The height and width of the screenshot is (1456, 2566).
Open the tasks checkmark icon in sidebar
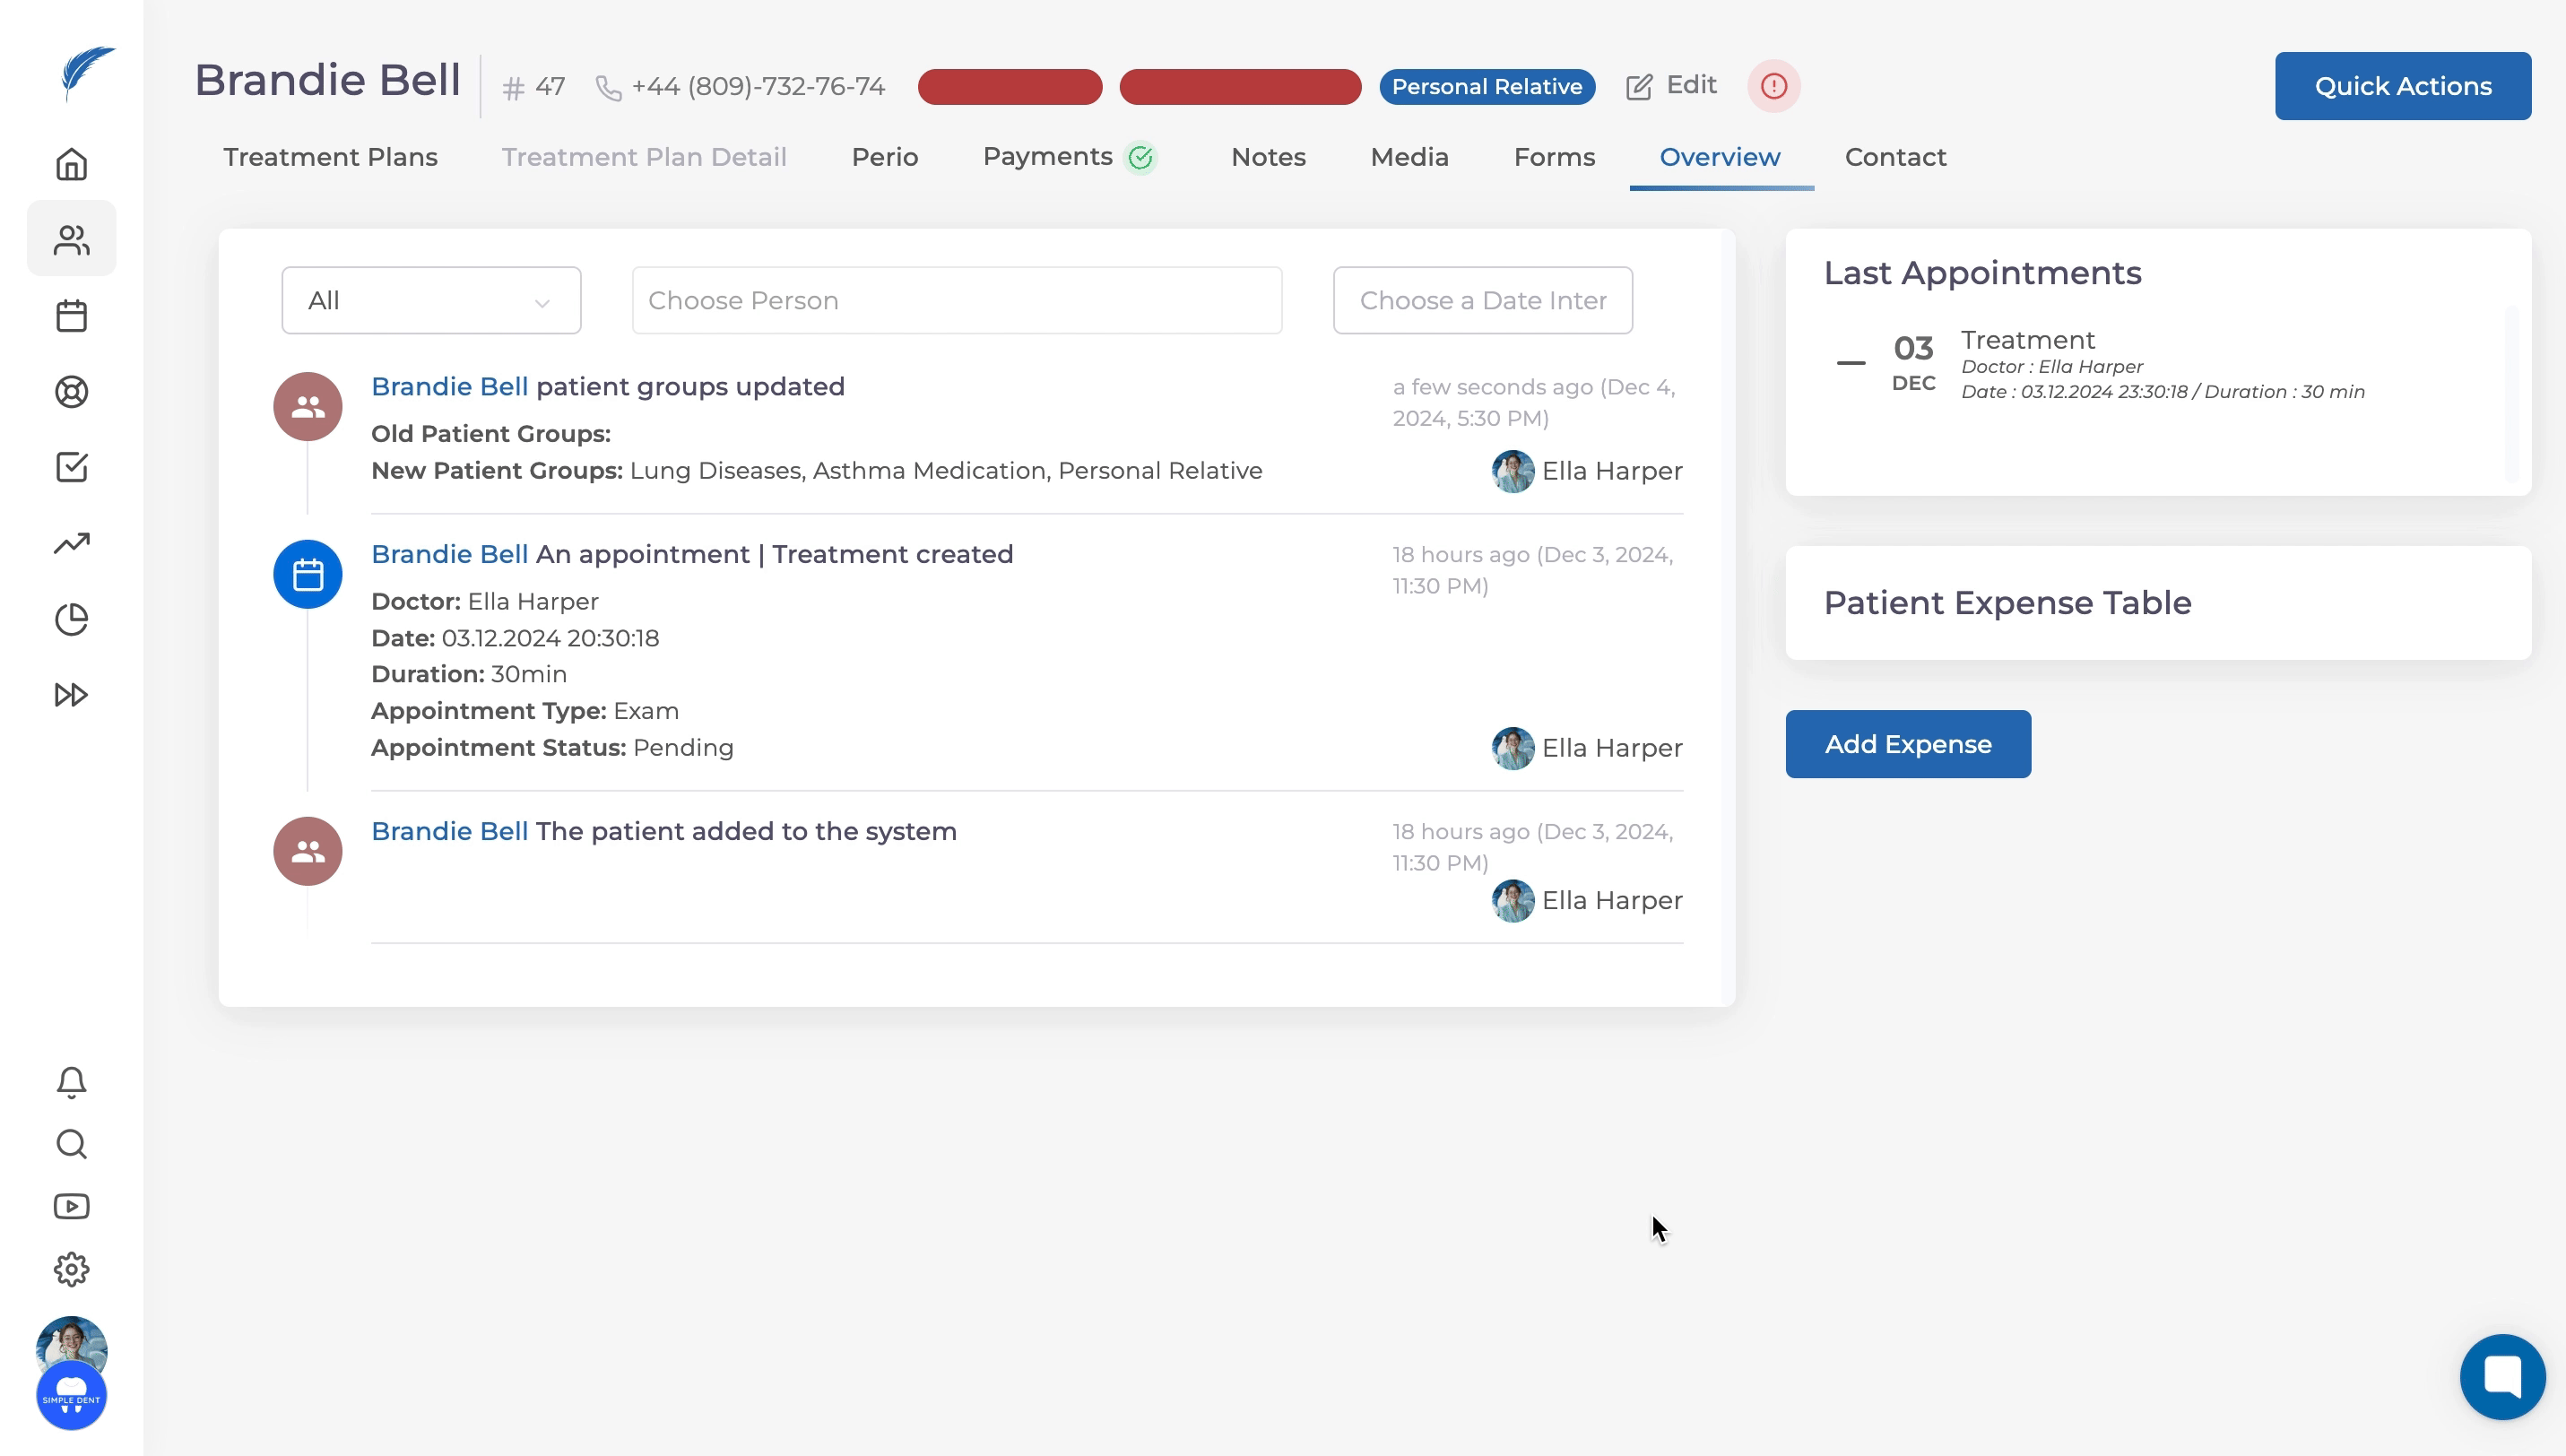[x=71, y=467]
